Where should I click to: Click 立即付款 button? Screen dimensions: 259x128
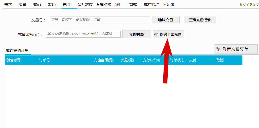tap(137, 34)
